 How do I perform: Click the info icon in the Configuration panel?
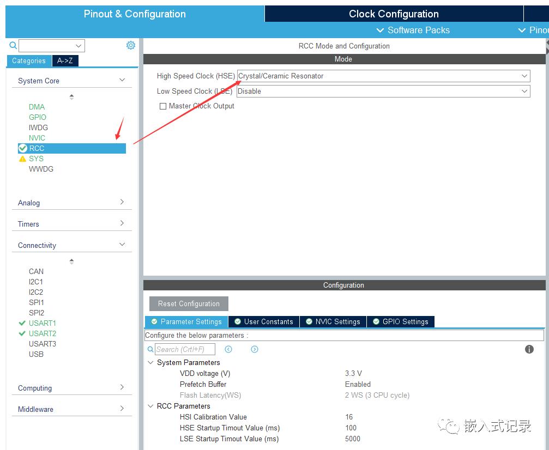click(x=529, y=349)
